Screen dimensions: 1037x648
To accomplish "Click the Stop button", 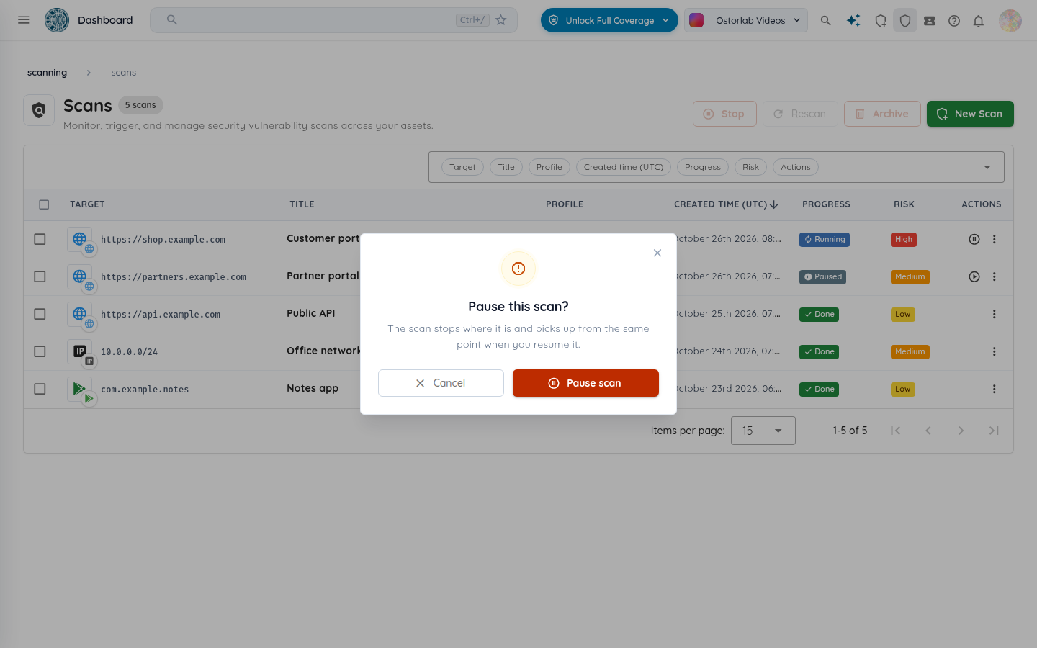I will click(724, 114).
